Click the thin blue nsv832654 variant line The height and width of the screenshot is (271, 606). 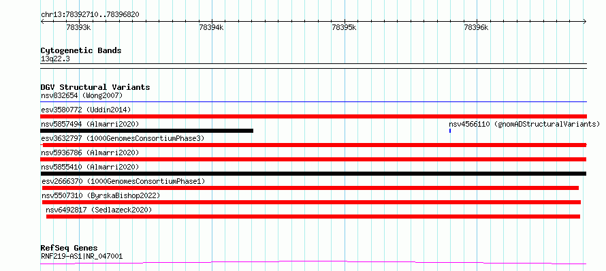click(x=313, y=102)
